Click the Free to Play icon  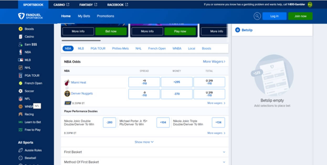tap(20, 130)
